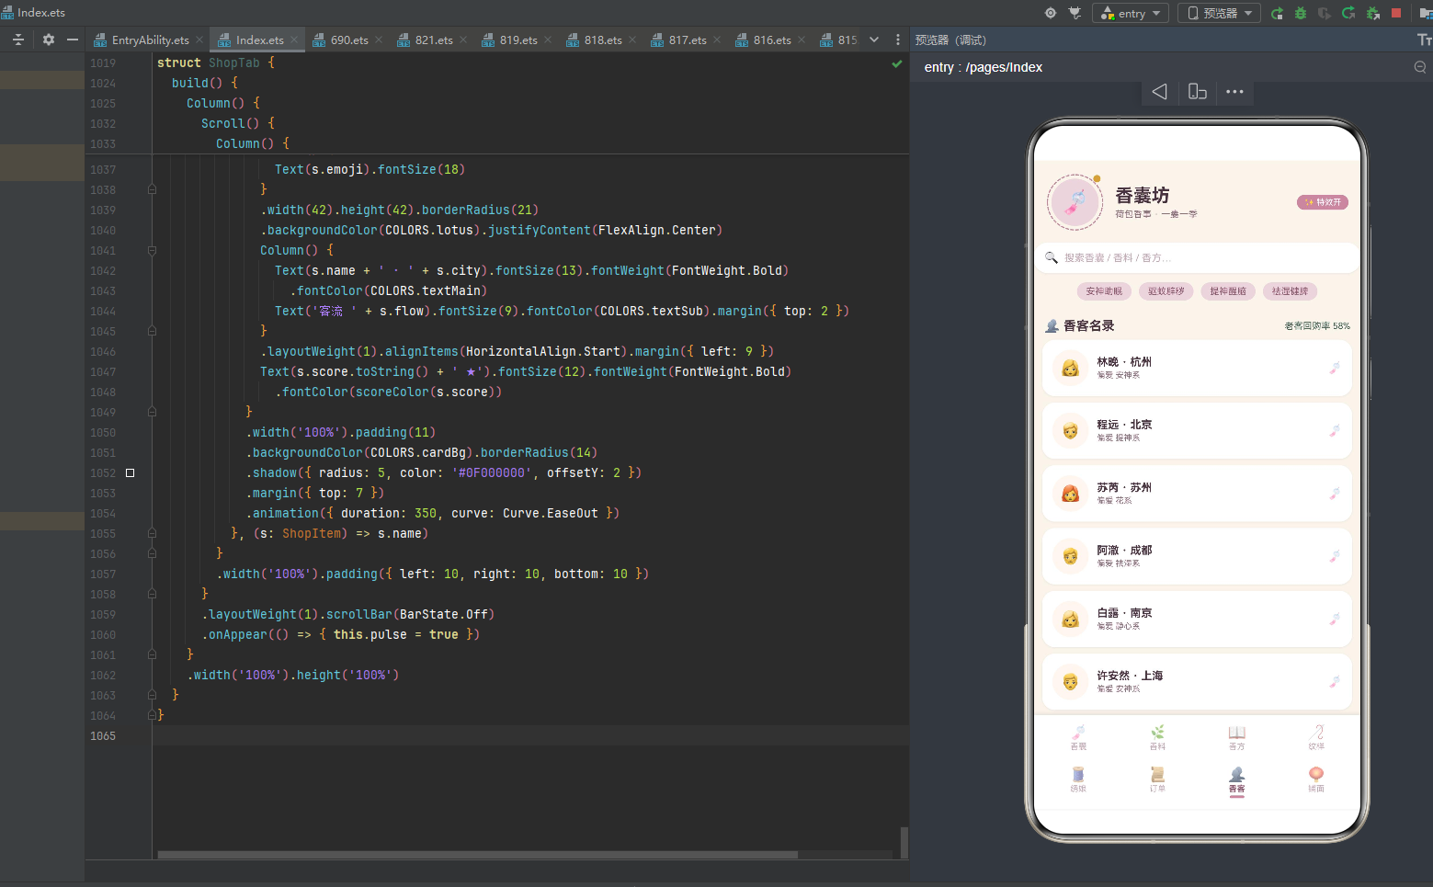Image resolution: width=1433 pixels, height=887 pixels.
Task: Show the hidden editor tabs chevron list
Action: click(874, 40)
